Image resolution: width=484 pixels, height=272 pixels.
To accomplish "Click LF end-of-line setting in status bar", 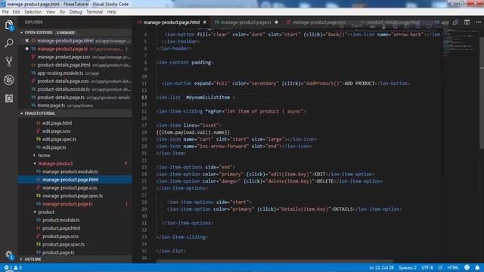I will pos(440,267).
